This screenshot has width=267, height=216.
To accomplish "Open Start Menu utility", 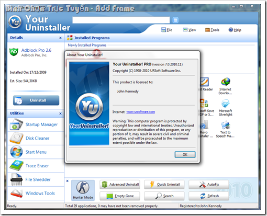I will (36, 152).
